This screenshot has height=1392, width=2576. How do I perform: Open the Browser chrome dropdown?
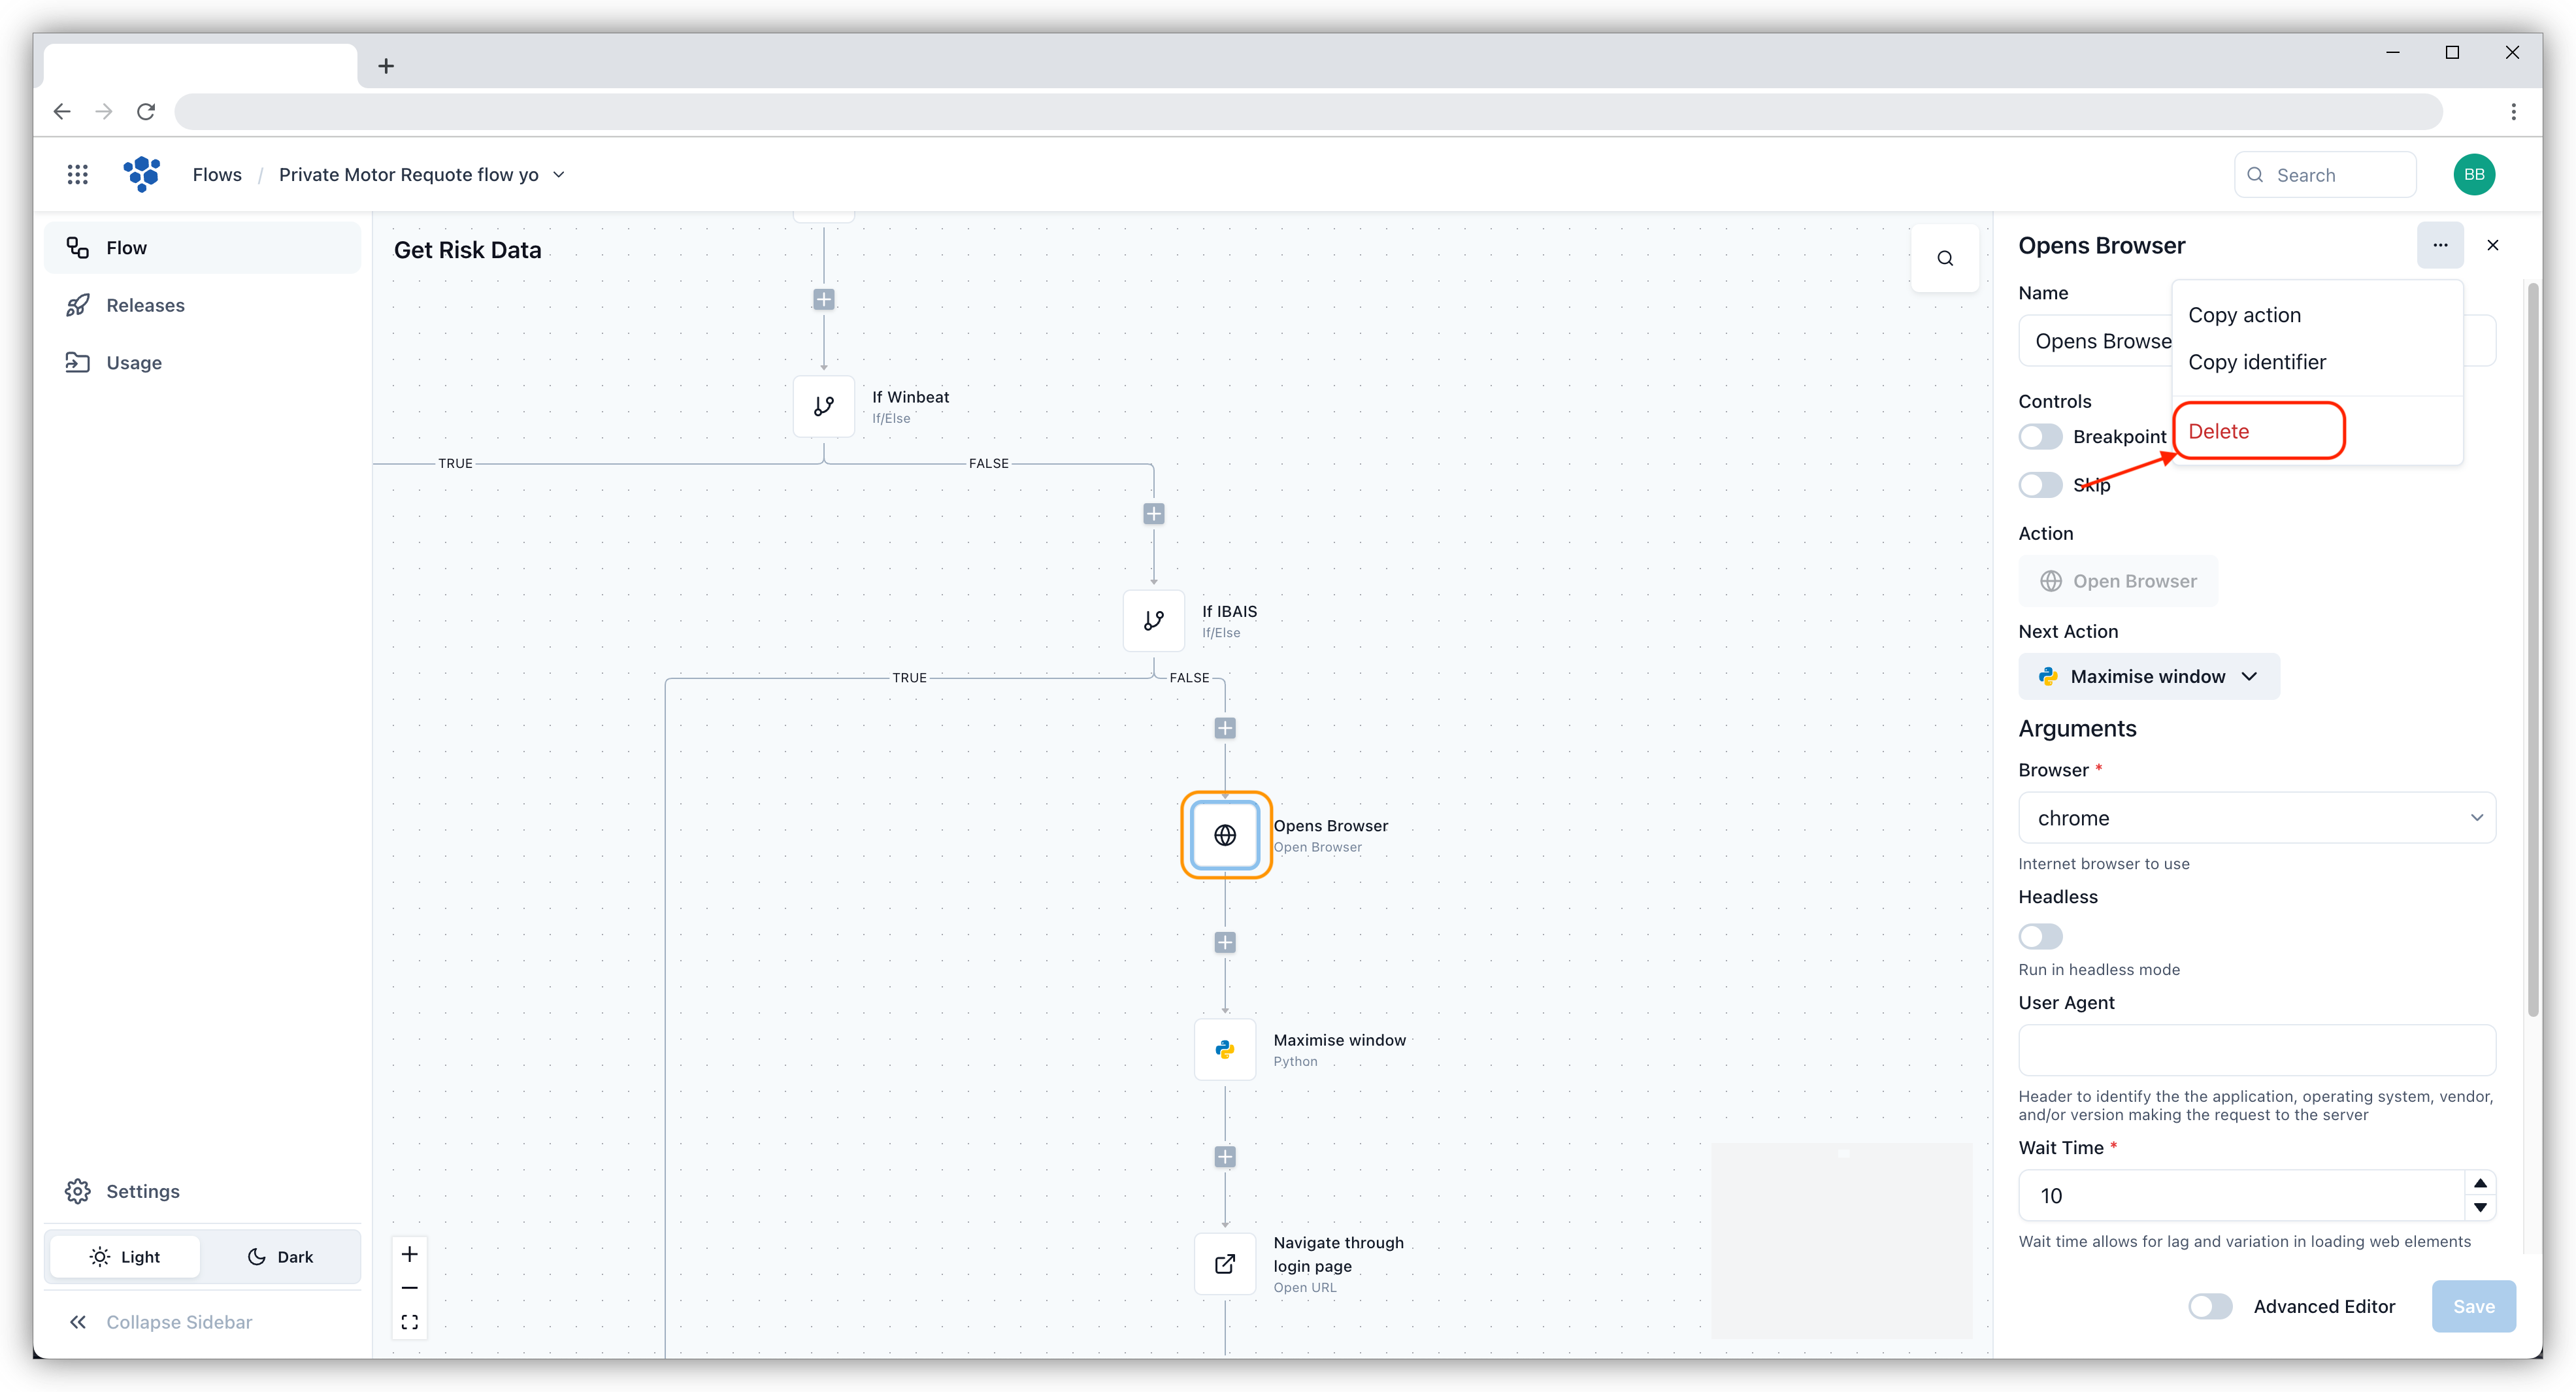2256,818
